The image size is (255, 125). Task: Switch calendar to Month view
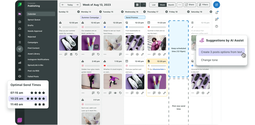[171, 5]
